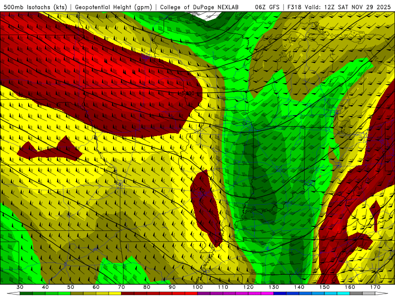Click the '06Z GFS' model run text
Image resolution: width=395 pixels, height=296 pixels.
tap(267, 7)
